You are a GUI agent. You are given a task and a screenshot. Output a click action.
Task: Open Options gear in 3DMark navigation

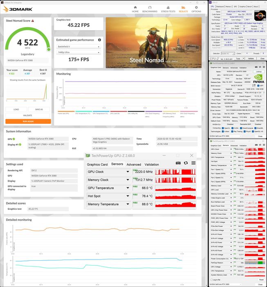[x=196, y=9]
